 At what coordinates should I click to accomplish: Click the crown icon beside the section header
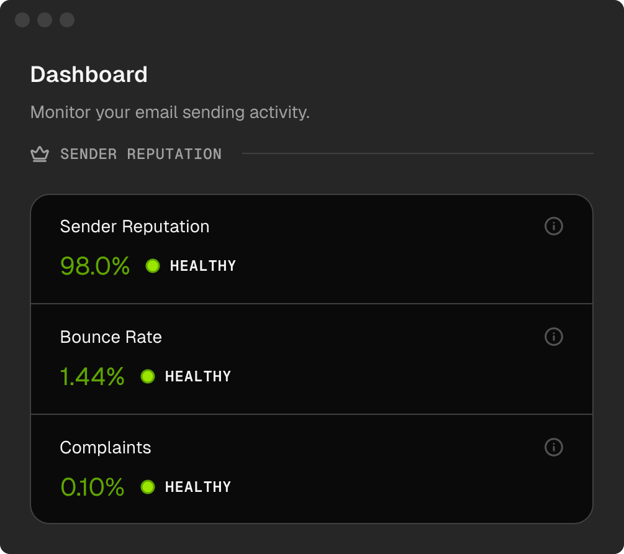tap(40, 154)
